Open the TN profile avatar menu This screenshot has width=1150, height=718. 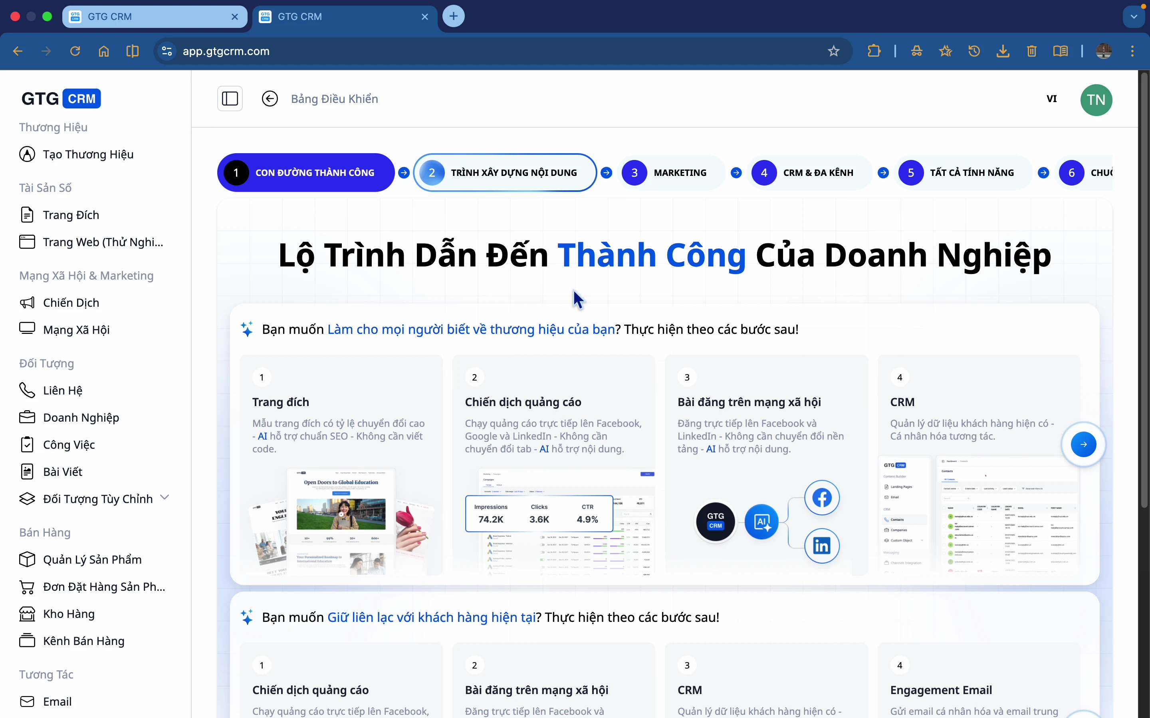tap(1097, 100)
